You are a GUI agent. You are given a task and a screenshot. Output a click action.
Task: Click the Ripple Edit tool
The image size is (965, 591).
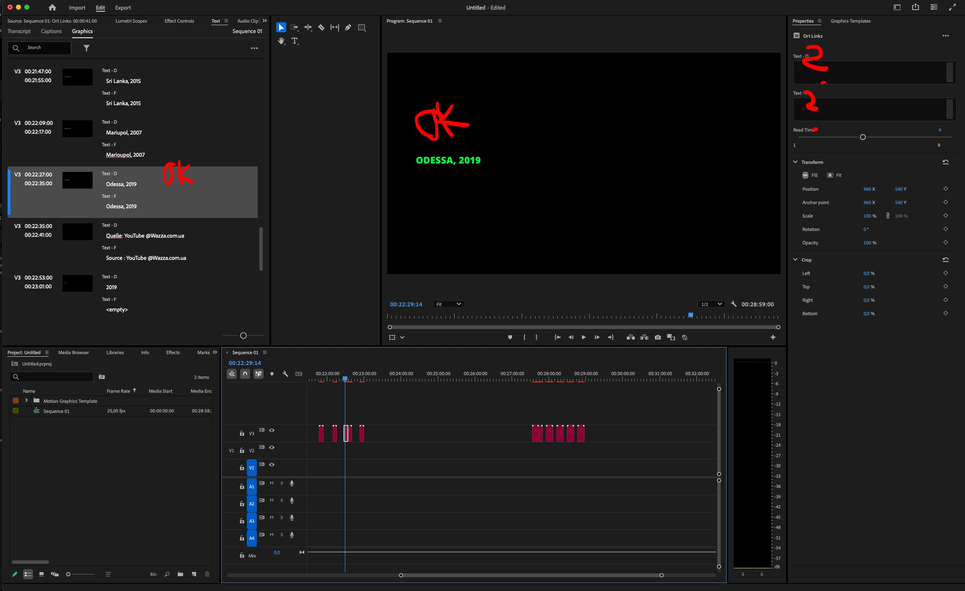point(308,28)
